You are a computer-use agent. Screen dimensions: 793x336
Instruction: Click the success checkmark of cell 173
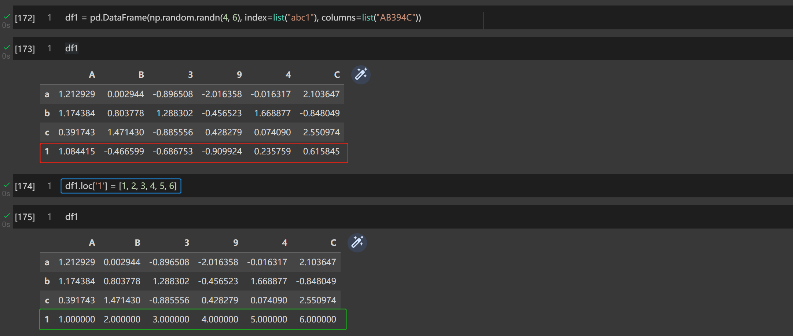coord(7,47)
